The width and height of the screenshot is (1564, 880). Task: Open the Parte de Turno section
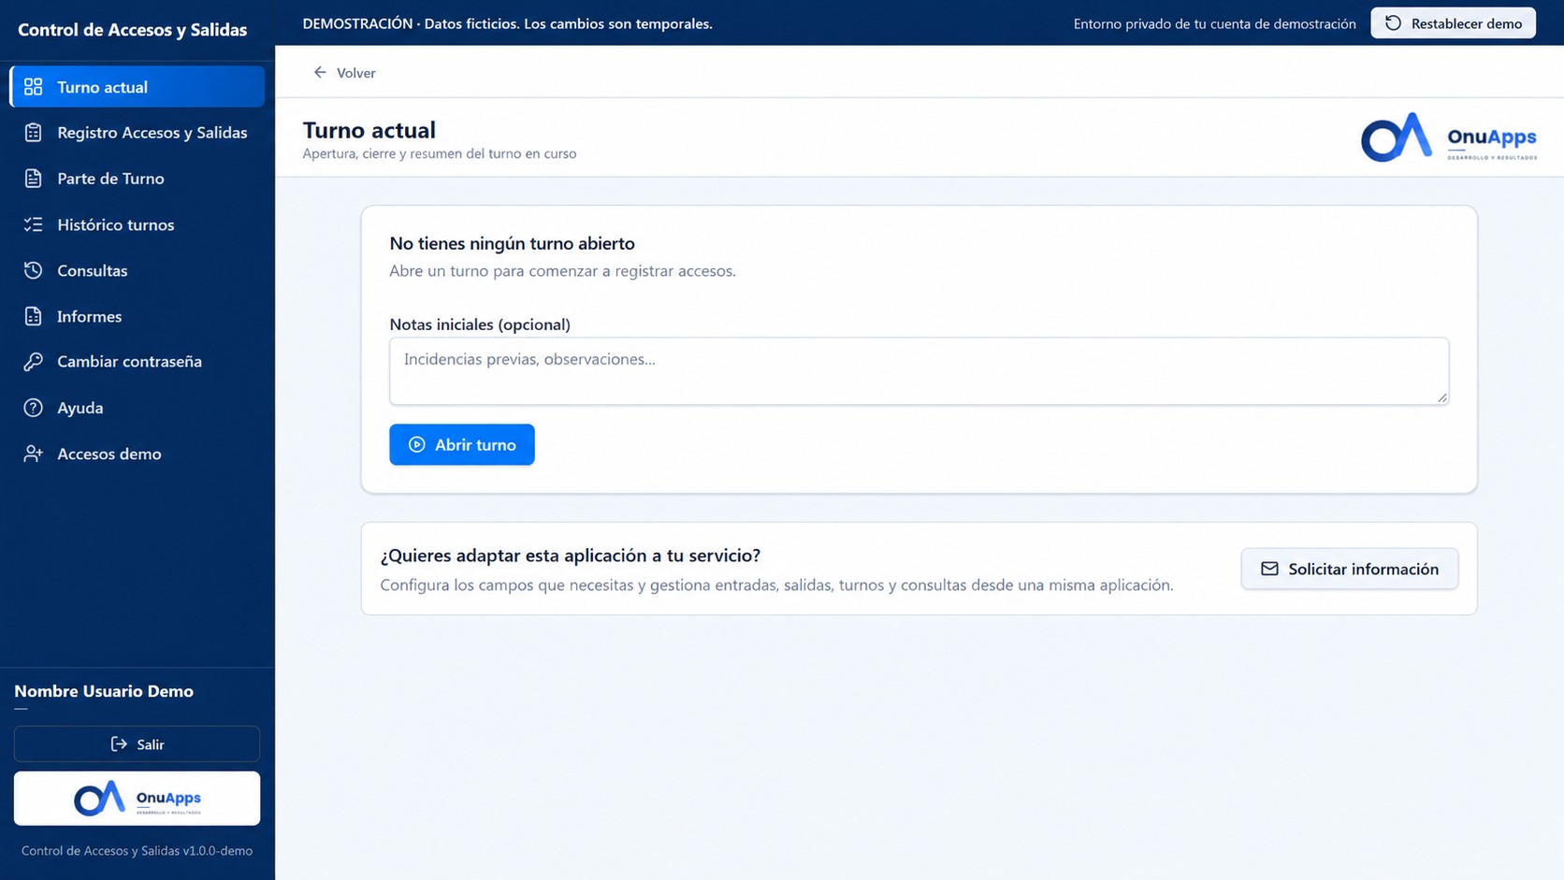coord(138,179)
